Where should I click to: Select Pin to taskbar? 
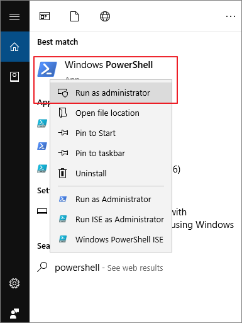(x=111, y=153)
